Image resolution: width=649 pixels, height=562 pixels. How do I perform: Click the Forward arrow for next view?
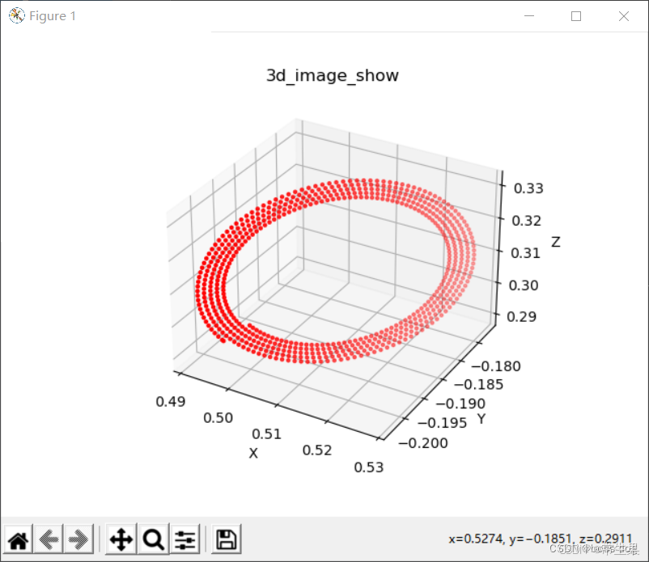(x=78, y=539)
